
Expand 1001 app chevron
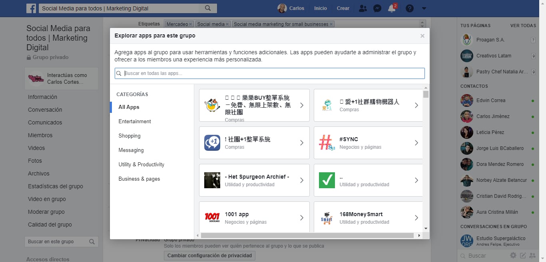302,218
